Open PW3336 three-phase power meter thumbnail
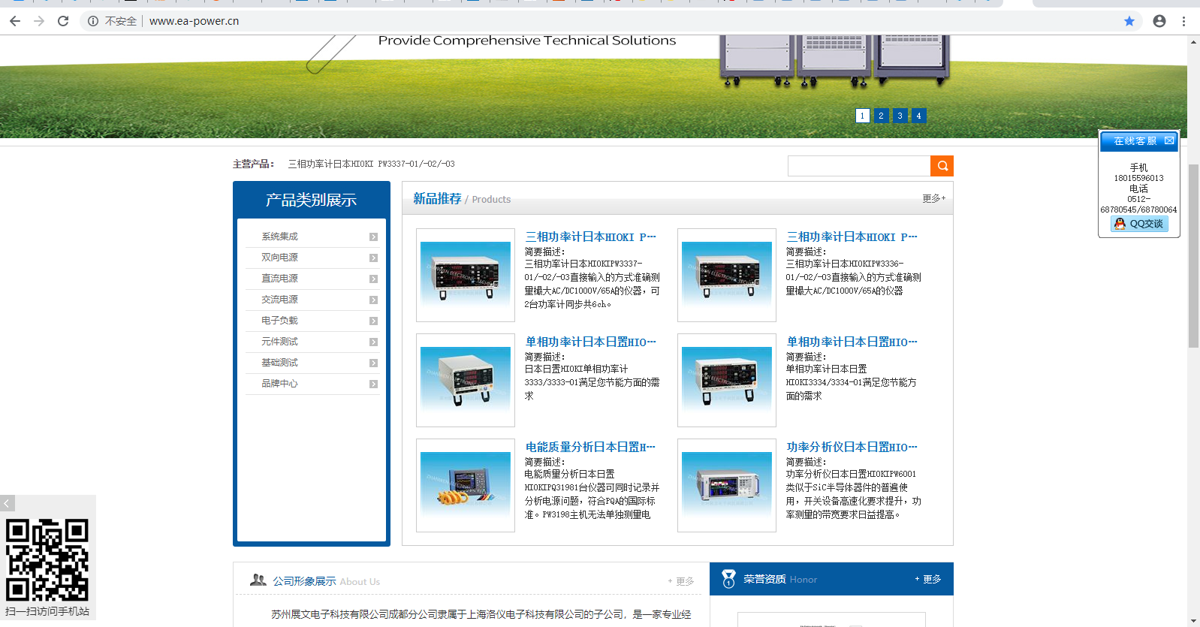This screenshot has width=1200, height=627. pos(727,276)
